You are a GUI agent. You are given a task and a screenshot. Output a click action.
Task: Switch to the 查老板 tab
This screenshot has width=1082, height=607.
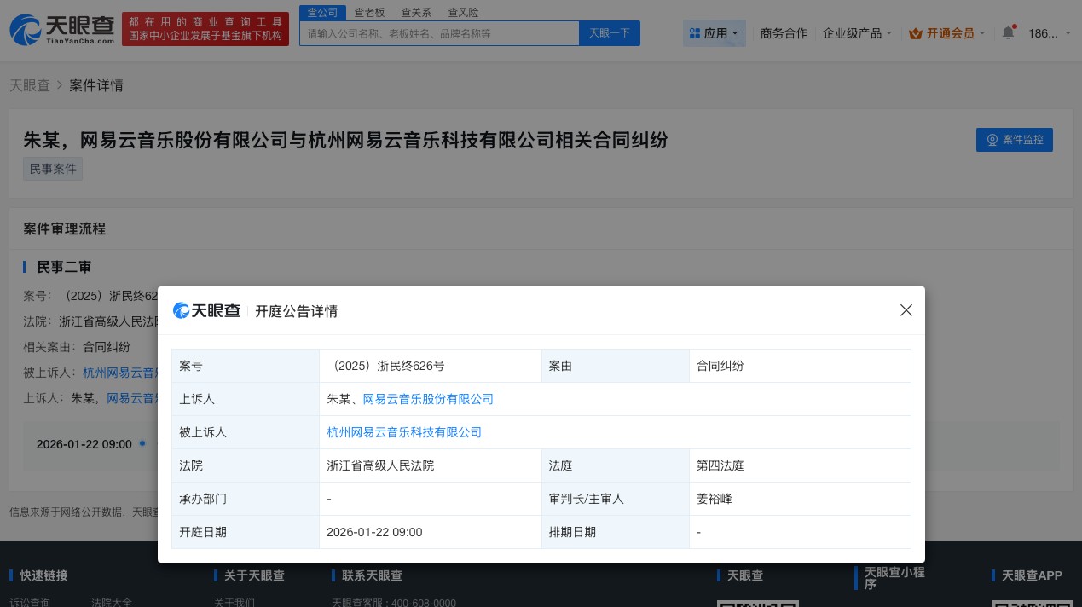(x=369, y=12)
